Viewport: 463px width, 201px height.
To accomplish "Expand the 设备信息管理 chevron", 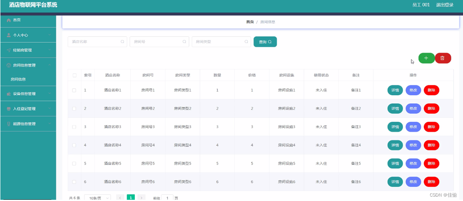I will pos(50,94).
